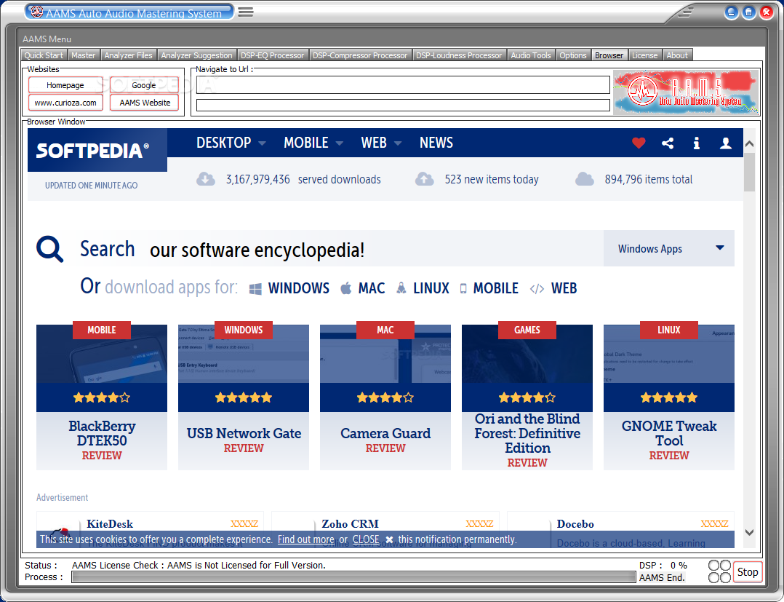Viewport: 784px width, 602px height.
Task: Click the served downloads cloud icon
Action: coord(206,178)
